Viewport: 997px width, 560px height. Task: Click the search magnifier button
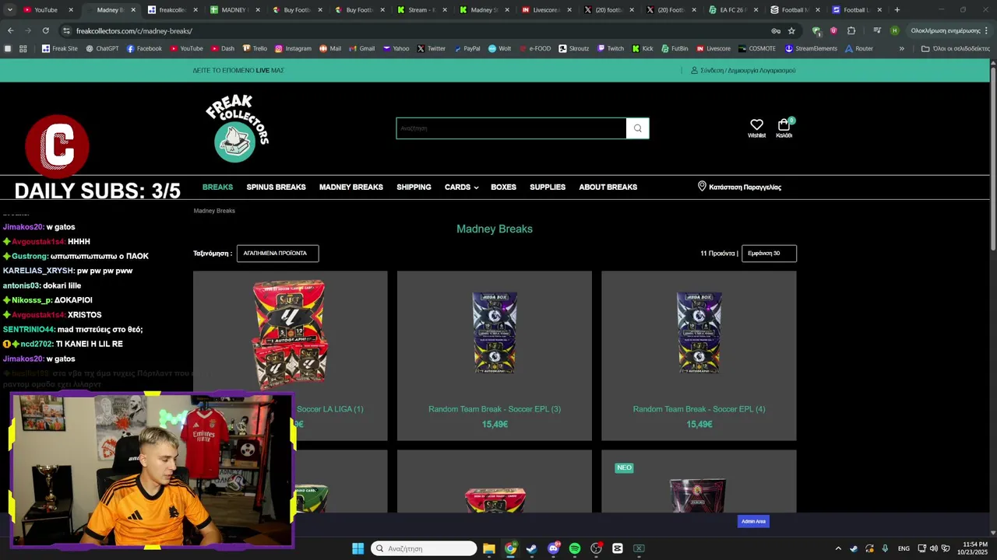click(638, 128)
